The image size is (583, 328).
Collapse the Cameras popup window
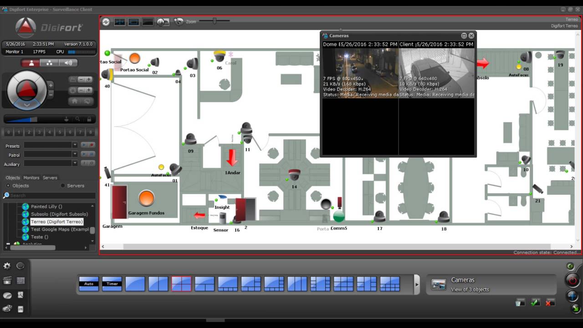coord(464,36)
